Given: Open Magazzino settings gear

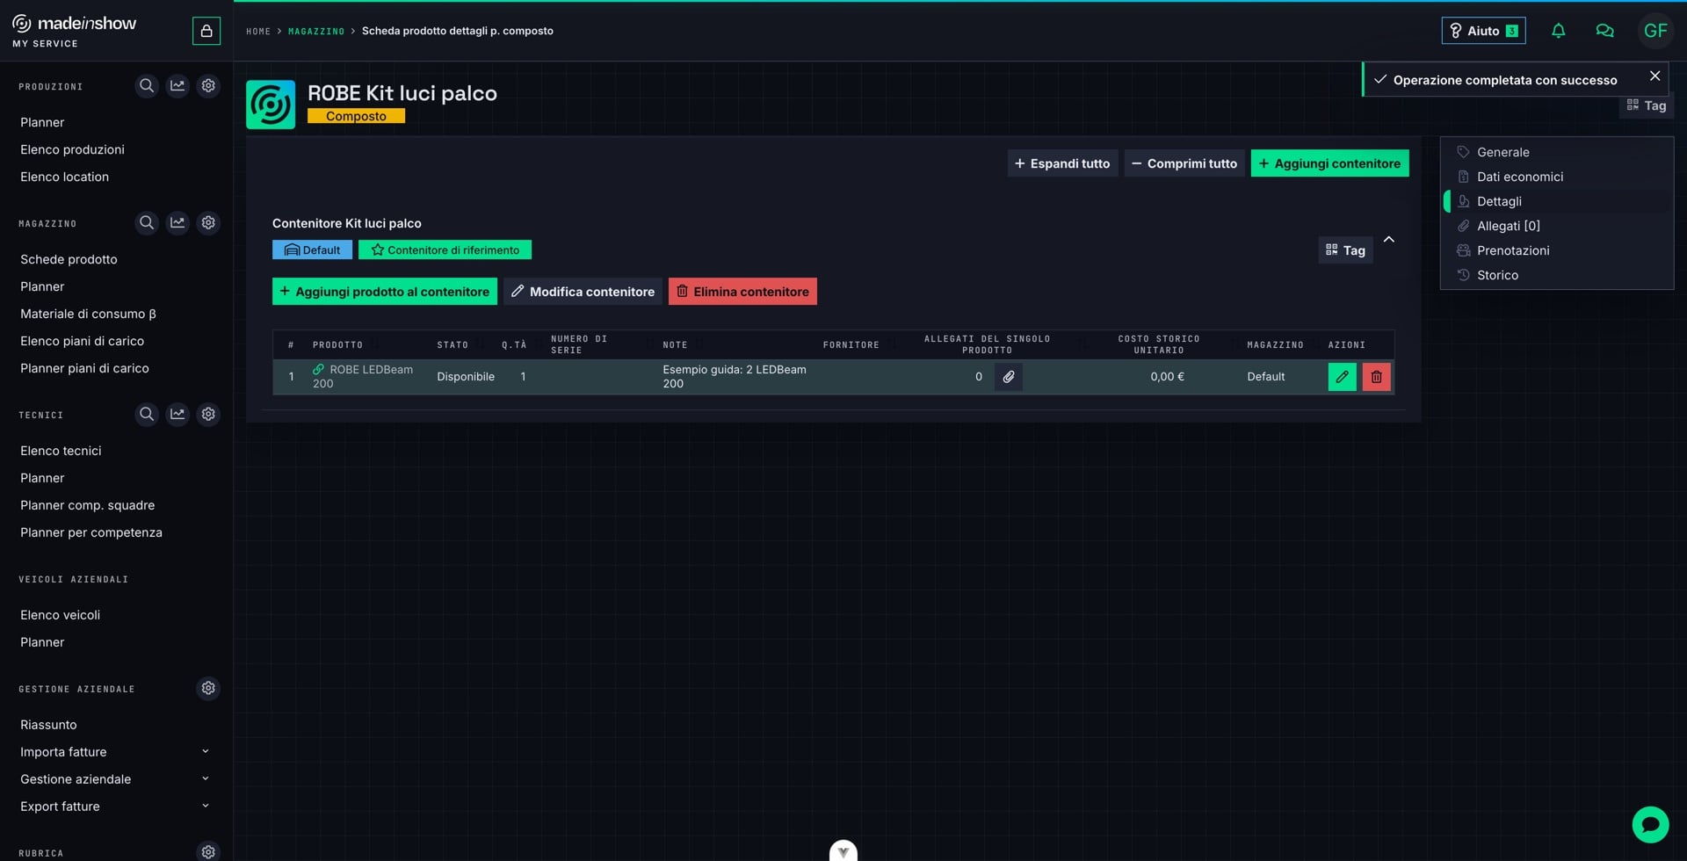Looking at the screenshot, I should (x=208, y=223).
